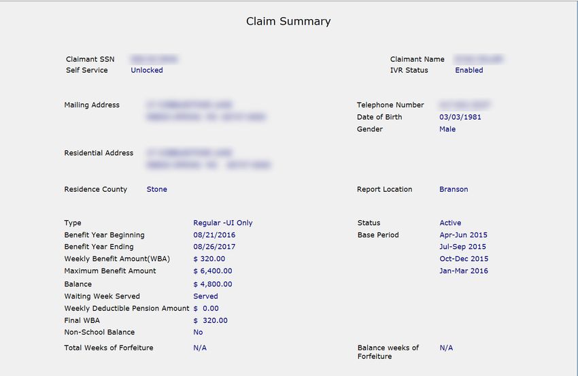Image resolution: width=578 pixels, height=376 pixels.
Task: Click the Unlocked Self Service value
Action: pos(147,70)
